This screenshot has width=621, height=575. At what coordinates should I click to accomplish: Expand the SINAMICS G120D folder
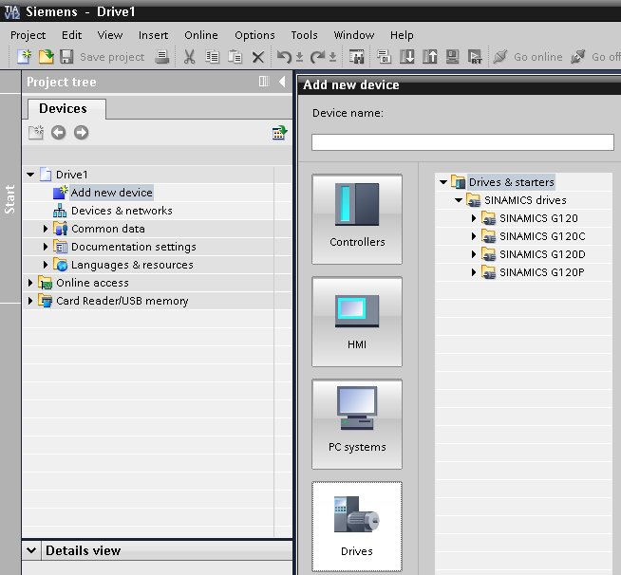point(474,254)
